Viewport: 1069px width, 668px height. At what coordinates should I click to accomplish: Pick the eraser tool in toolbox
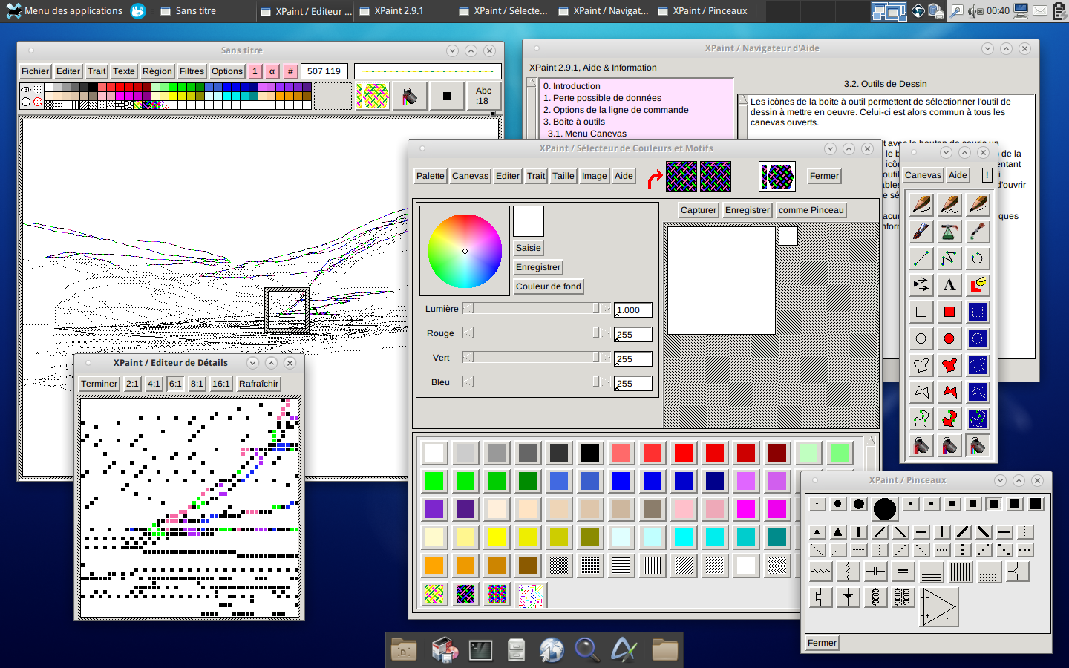tap(978, 285)
